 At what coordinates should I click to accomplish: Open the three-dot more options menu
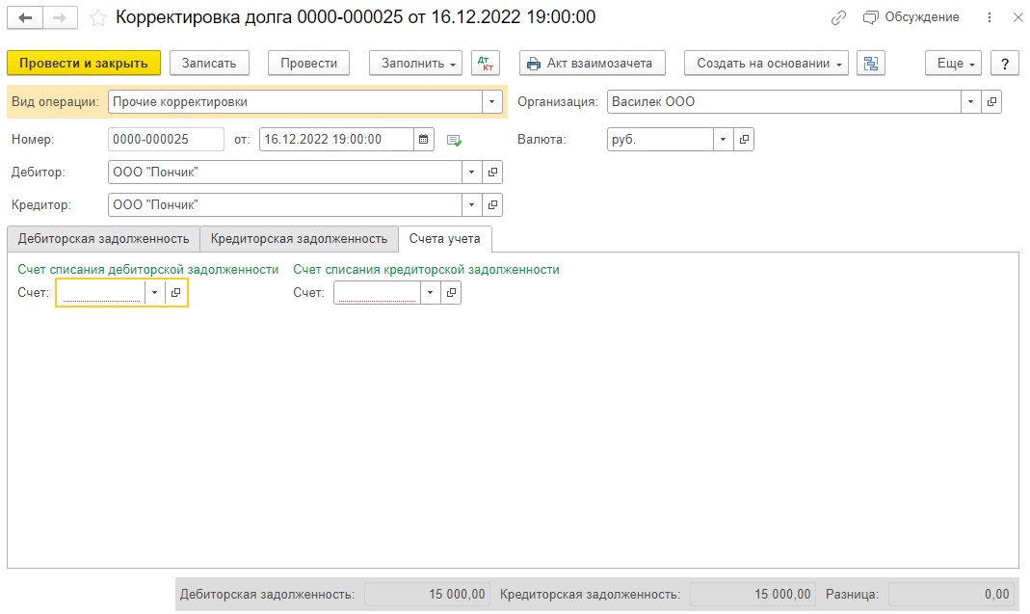[x=990, y=17]
